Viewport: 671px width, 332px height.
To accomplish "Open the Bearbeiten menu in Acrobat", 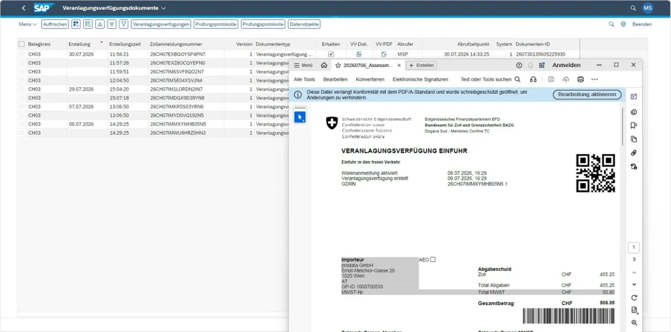I will coord(335,79).
